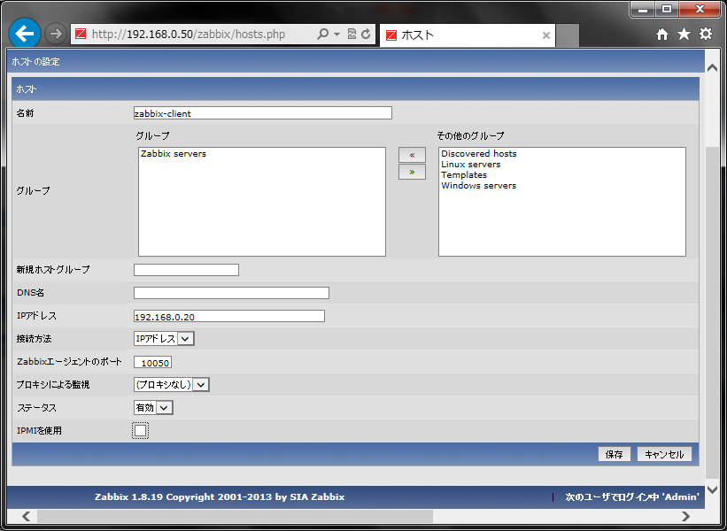Screen dimensions: 727x531
Task: Click the refresh page icon
Action: (366, 34)
